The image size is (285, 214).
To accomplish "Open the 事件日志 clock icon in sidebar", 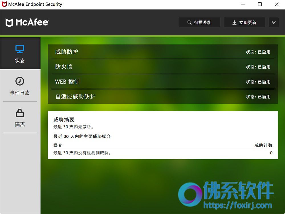I will point(20,81).
